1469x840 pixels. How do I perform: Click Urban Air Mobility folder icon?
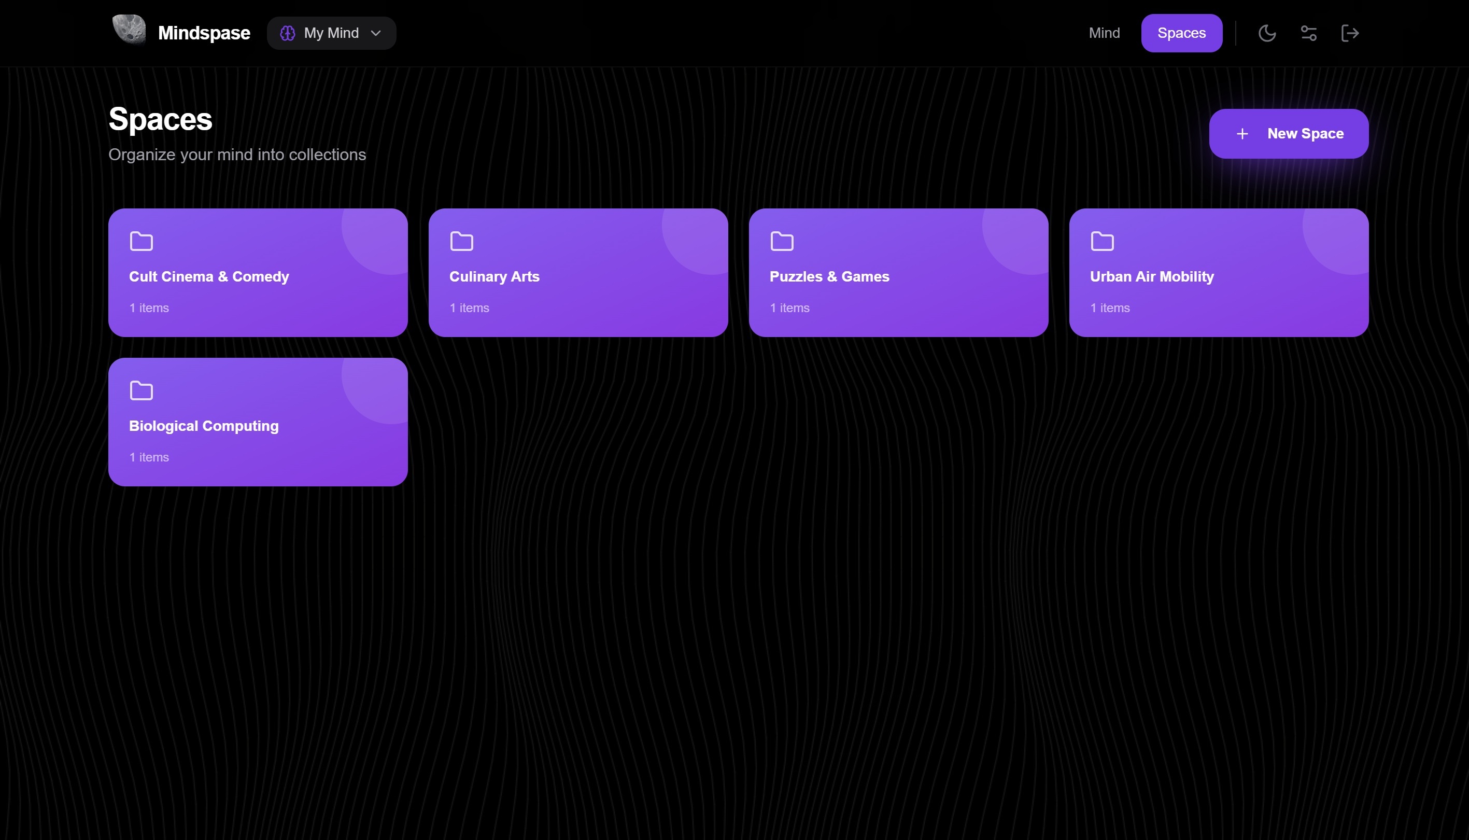coord(1101,241)
